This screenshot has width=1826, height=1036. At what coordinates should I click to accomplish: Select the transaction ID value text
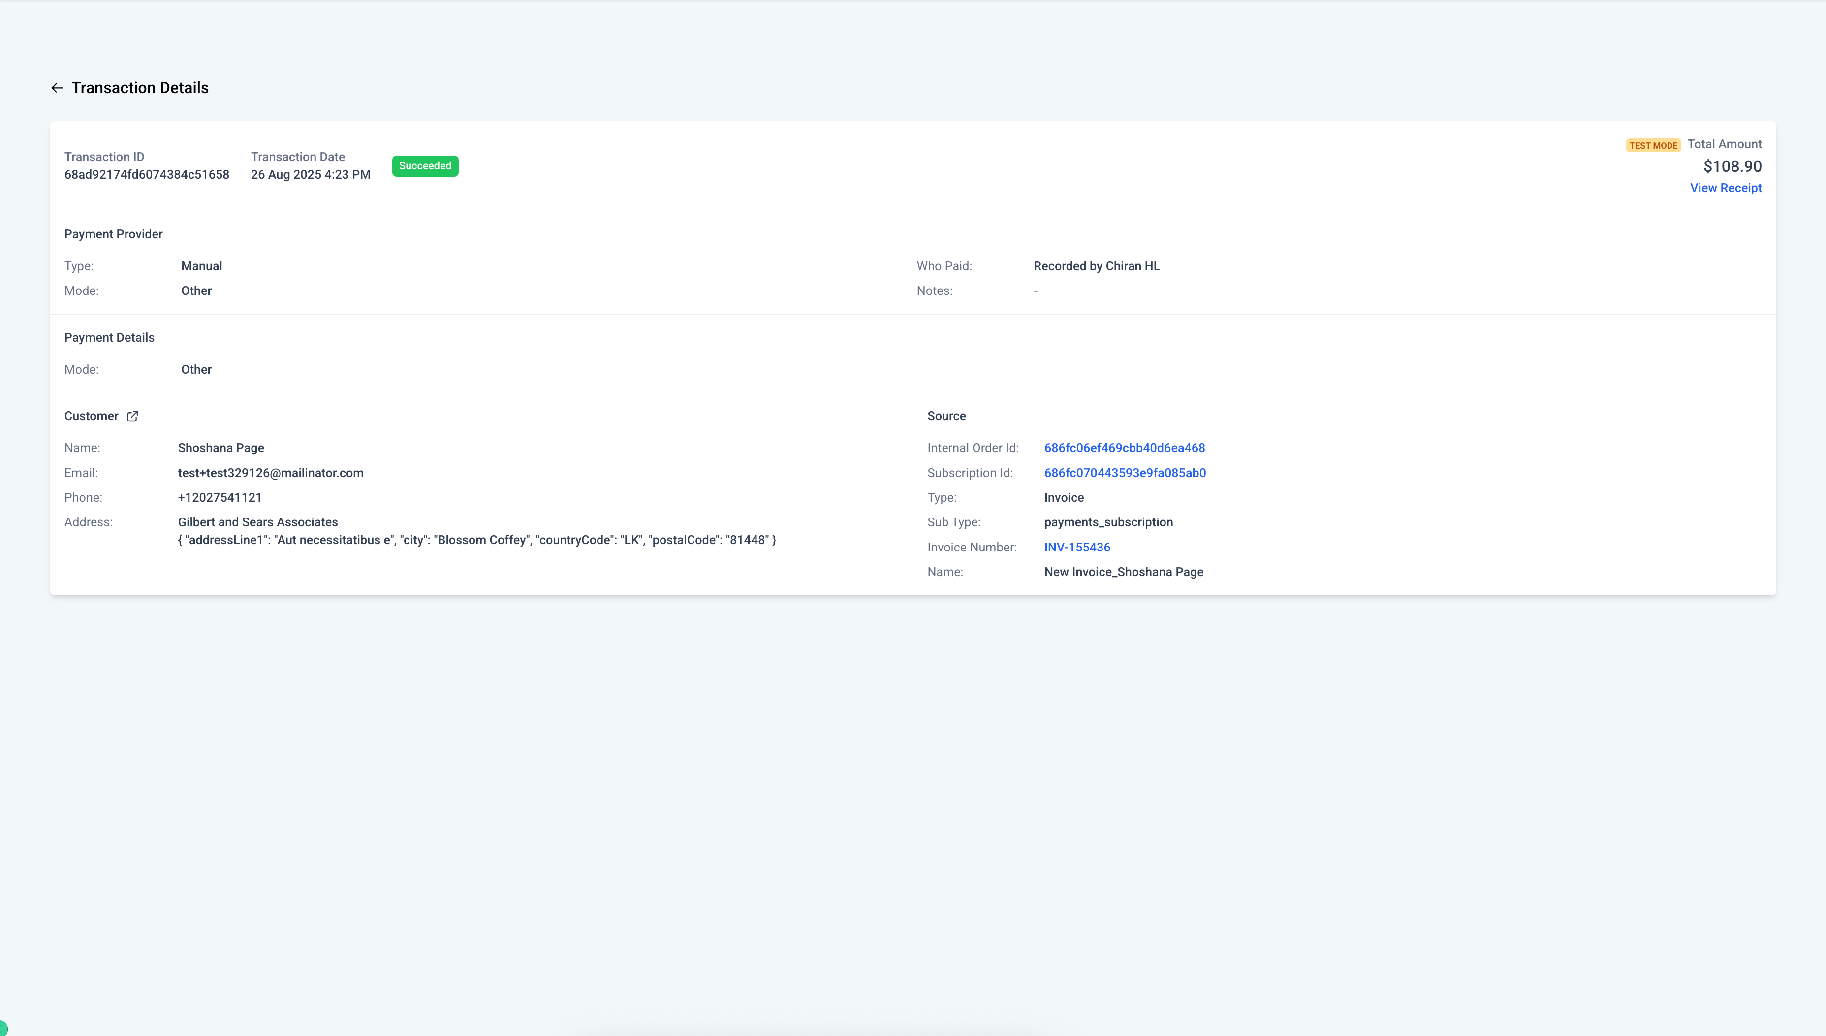pos(147,174)
